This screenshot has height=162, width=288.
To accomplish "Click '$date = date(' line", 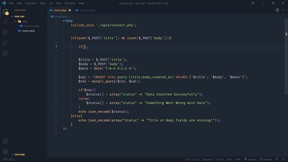I will pos(108,68).
